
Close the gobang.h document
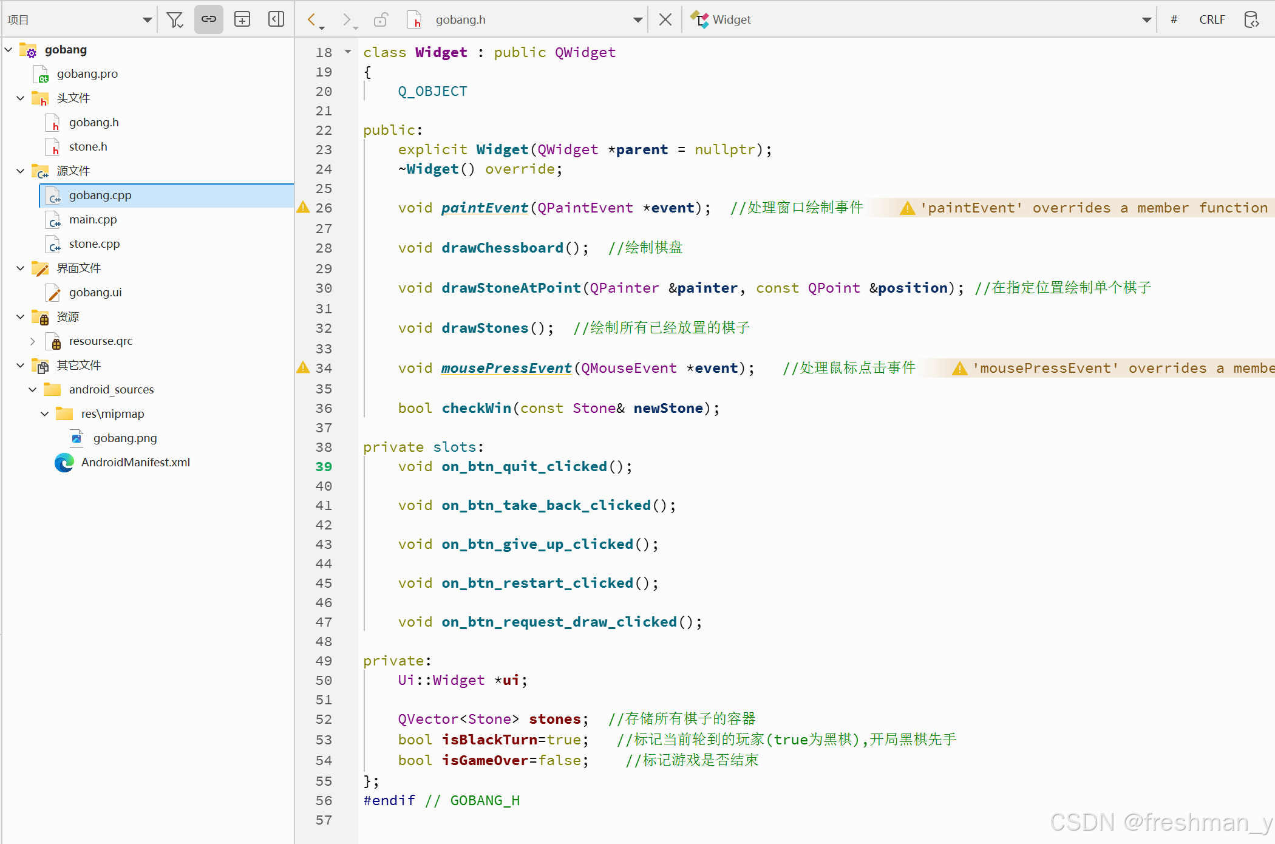(665, 20)
